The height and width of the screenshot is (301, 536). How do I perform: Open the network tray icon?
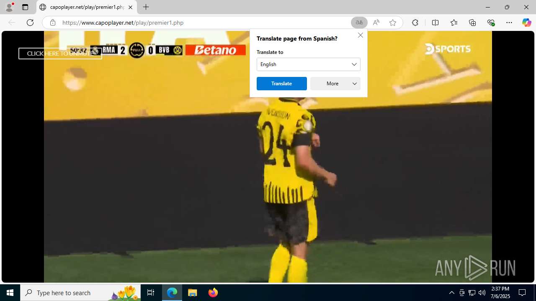click(x=472, y=293)
